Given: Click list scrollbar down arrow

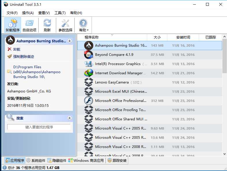Looking at the screenshot, I should [224, 154].
